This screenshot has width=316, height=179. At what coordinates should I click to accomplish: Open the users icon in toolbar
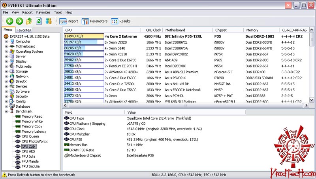[49, 21]
